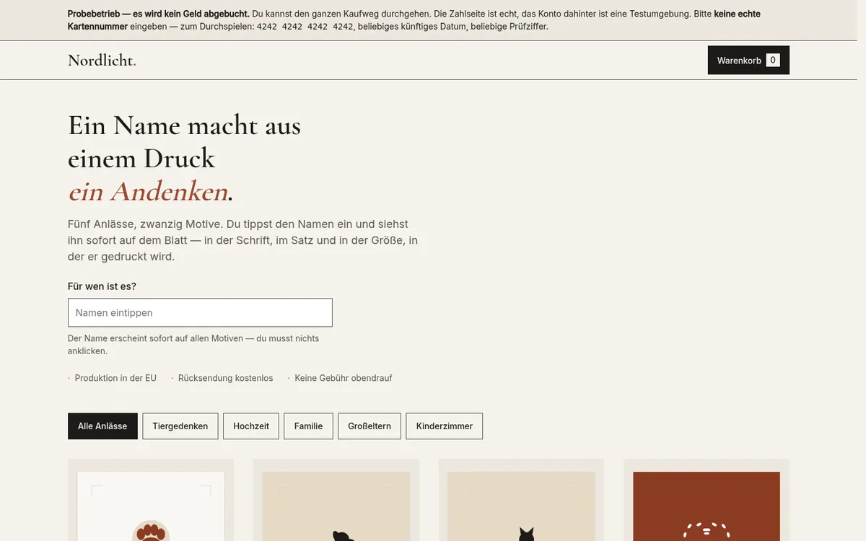Filter by Tiergedenken
This screenshot has width=866, height=541.
(x=180, y=426)
